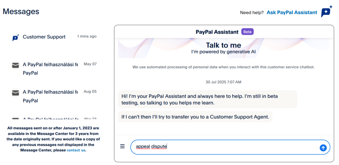
Task: Click the partially hidden envelope icon dated Mar 23
Action: [x=15, y=118]
